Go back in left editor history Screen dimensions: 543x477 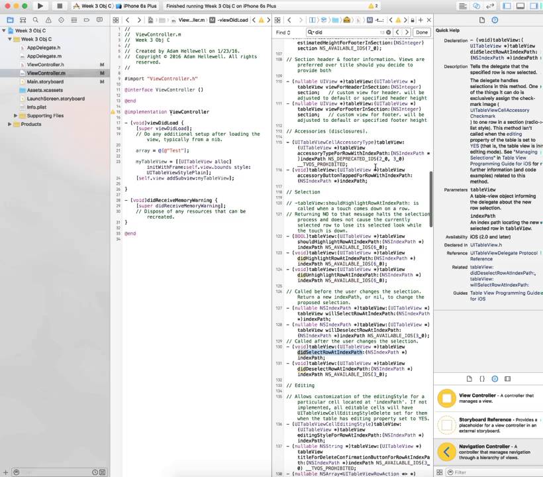pos(127,20)
